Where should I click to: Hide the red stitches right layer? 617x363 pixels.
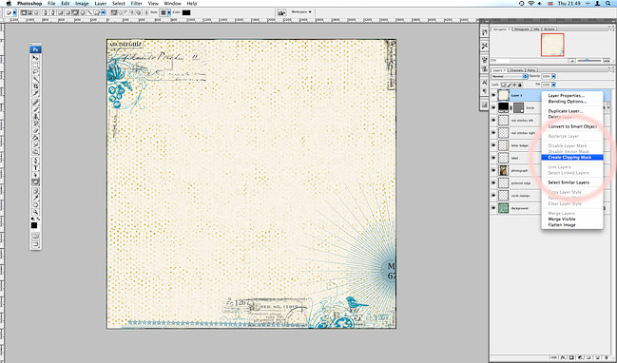493,132
